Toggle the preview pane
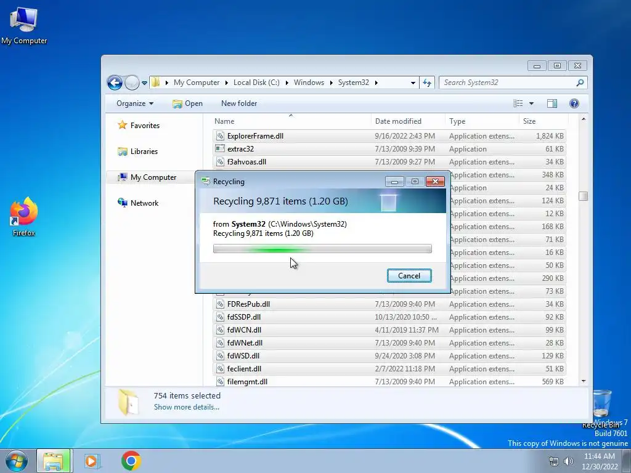631x473 pixels. click(x=552, y=103)
